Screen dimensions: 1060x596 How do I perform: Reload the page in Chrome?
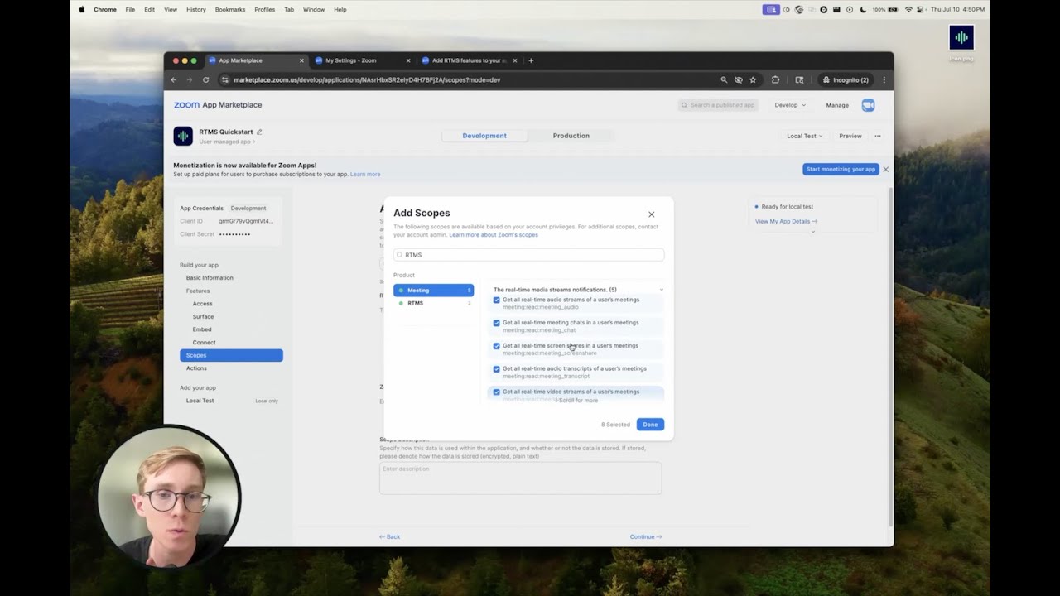pyautogui.click(x=205, y=80)
